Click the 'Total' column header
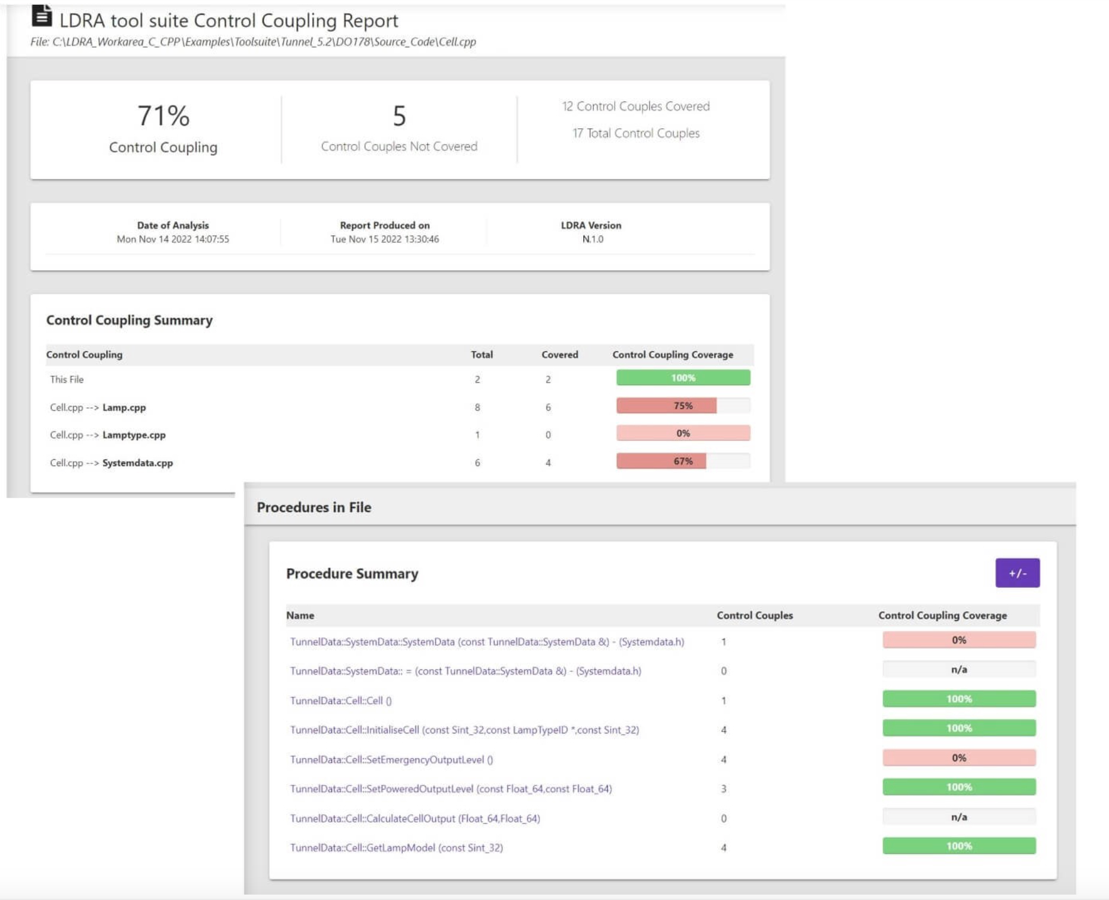This screenshot has height=900, width=1109. 481,355
